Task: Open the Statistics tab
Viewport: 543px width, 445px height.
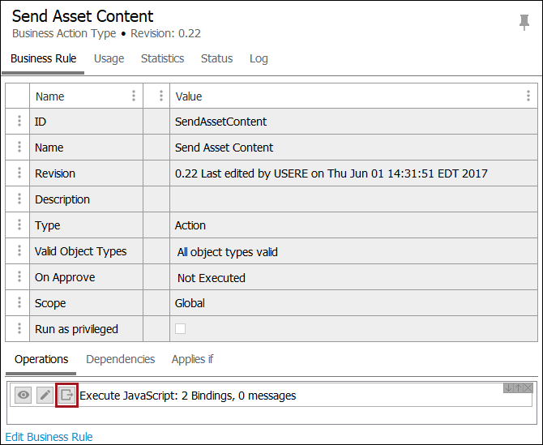Action: 162,58
